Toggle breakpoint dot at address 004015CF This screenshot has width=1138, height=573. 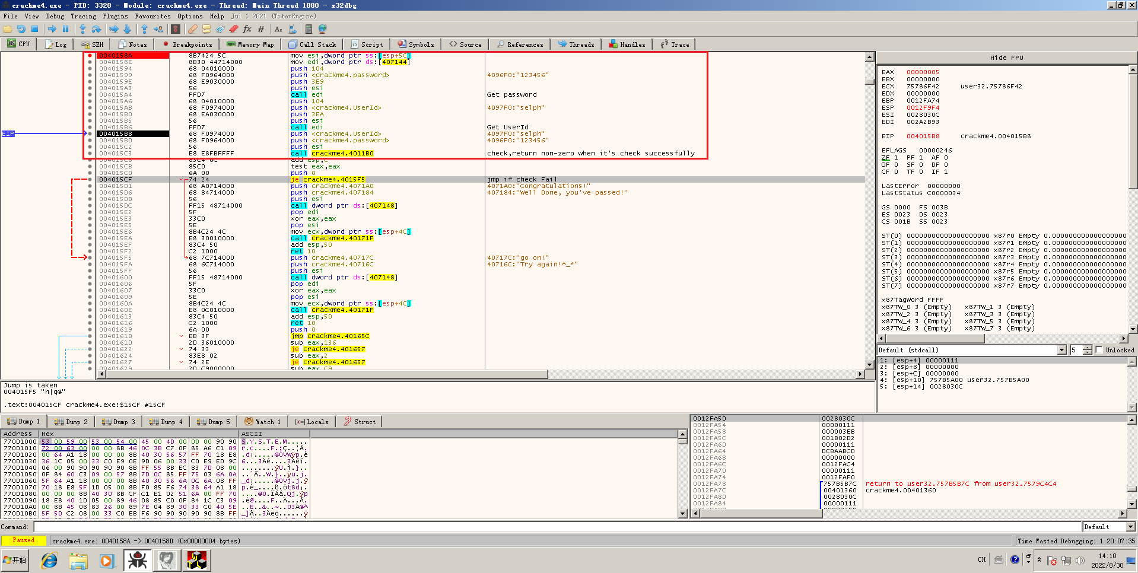click(x=90, y=180)
